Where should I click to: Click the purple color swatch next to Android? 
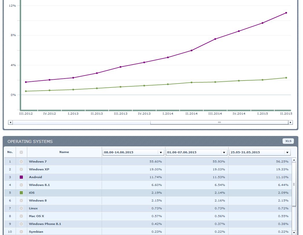21,177
